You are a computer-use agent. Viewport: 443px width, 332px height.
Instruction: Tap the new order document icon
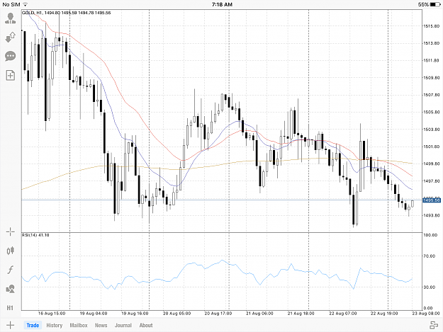[10, 75]
